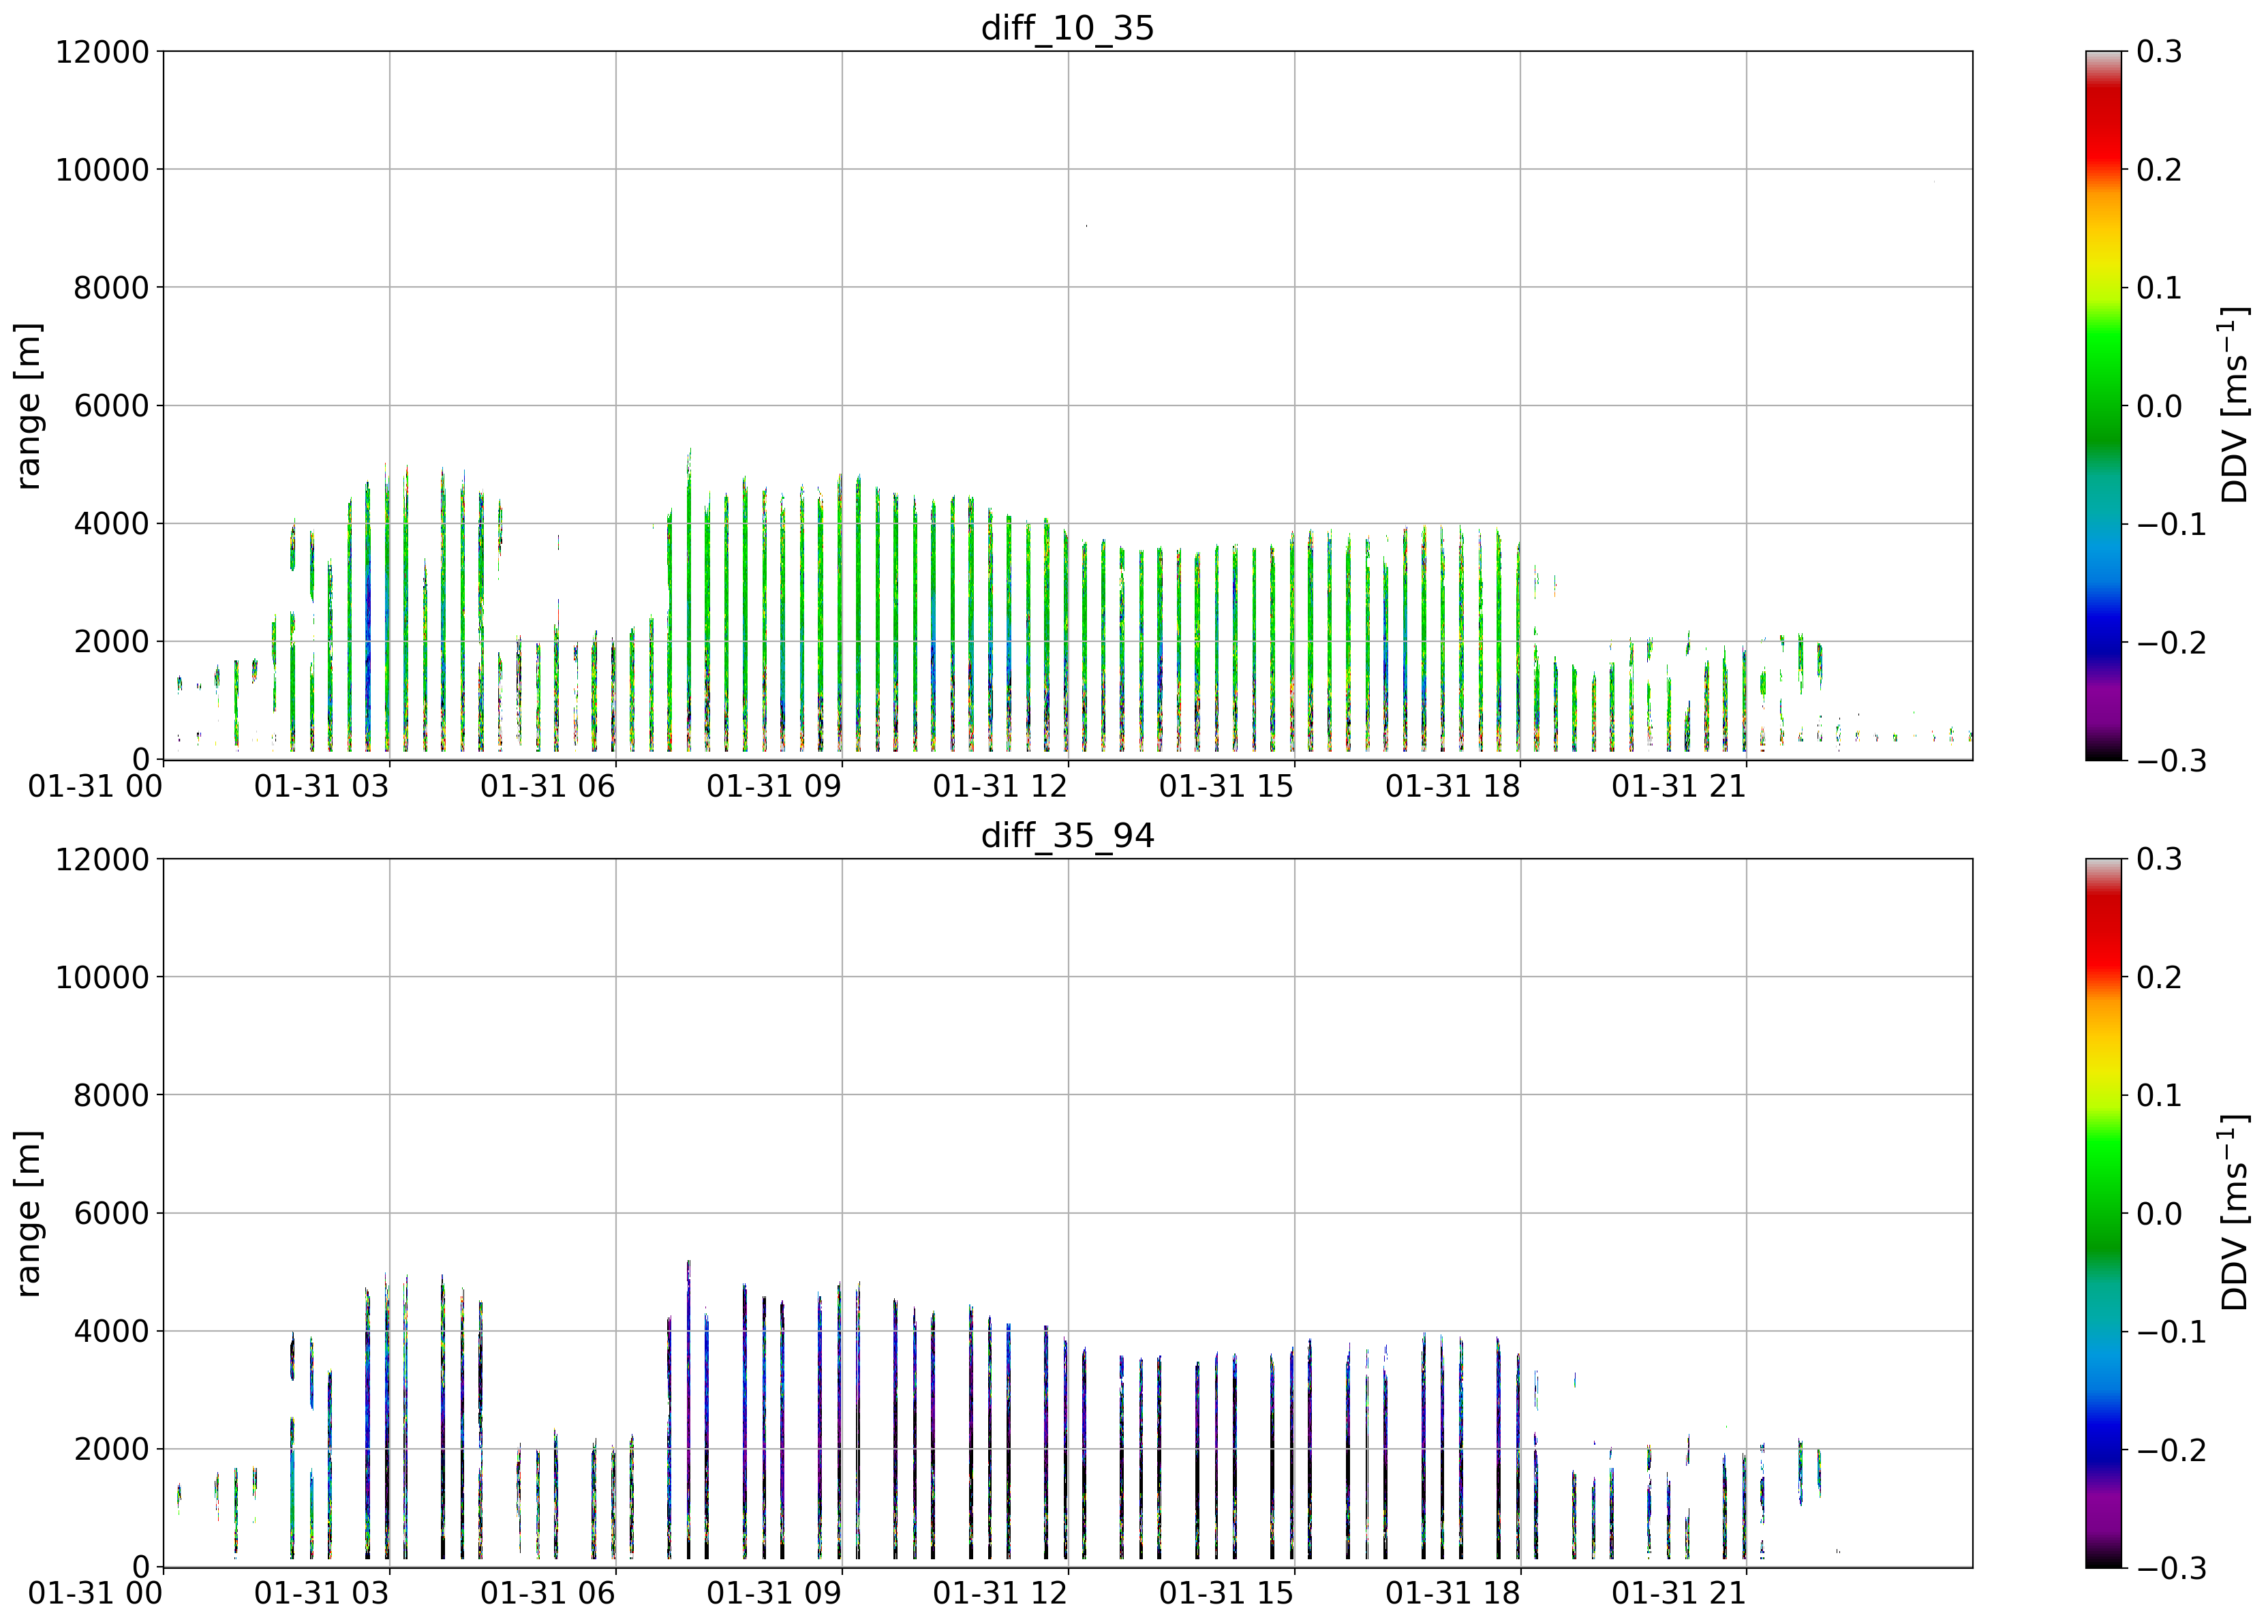This screenshot has width=2268, height=1624.
Task: Click '01-31 21' x-tick under diff_10_35 plot
Action: [x=1679, y=787]
